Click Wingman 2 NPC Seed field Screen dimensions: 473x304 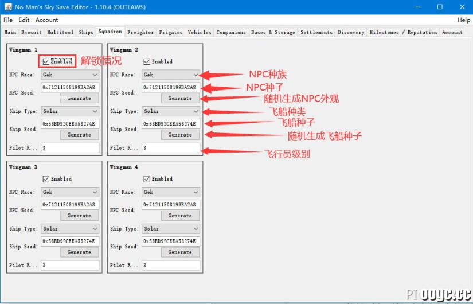click(x=170, y=88)
